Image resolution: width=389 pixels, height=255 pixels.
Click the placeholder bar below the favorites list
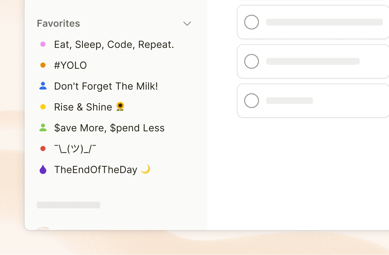click(68, 205)
